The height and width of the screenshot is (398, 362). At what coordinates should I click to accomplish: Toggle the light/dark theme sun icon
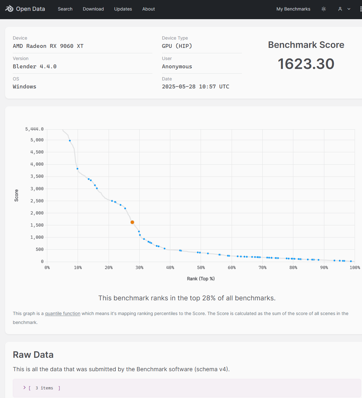click(324, 9)
